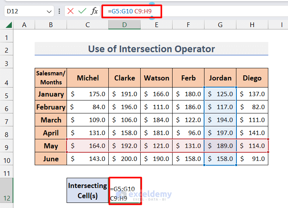Click the 'March' row label

(x=51, y=120)
